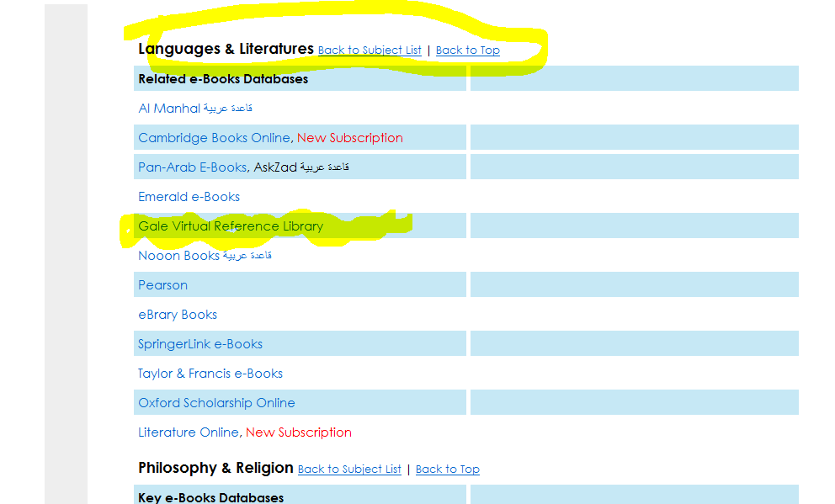
Task: Click New Subscription label beside Cambridge Books Online
Action: point(350,138)
